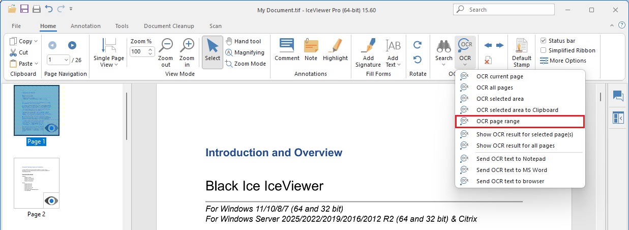The image size is (629, 230).
Task: Enable the Simplified Ribbon checkbox
Action: point(543,50)
